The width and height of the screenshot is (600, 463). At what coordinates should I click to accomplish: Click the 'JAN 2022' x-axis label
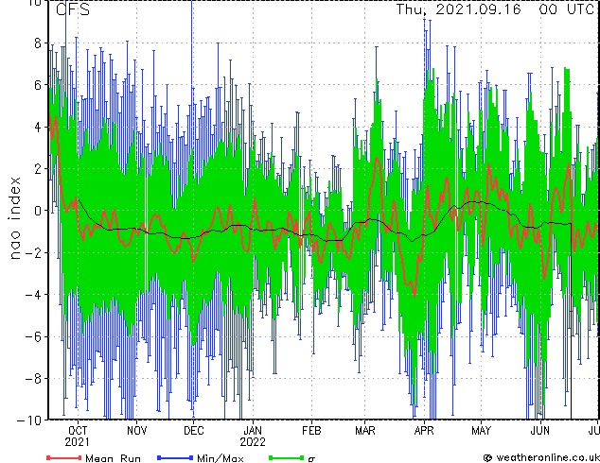(x=253, y=437)
